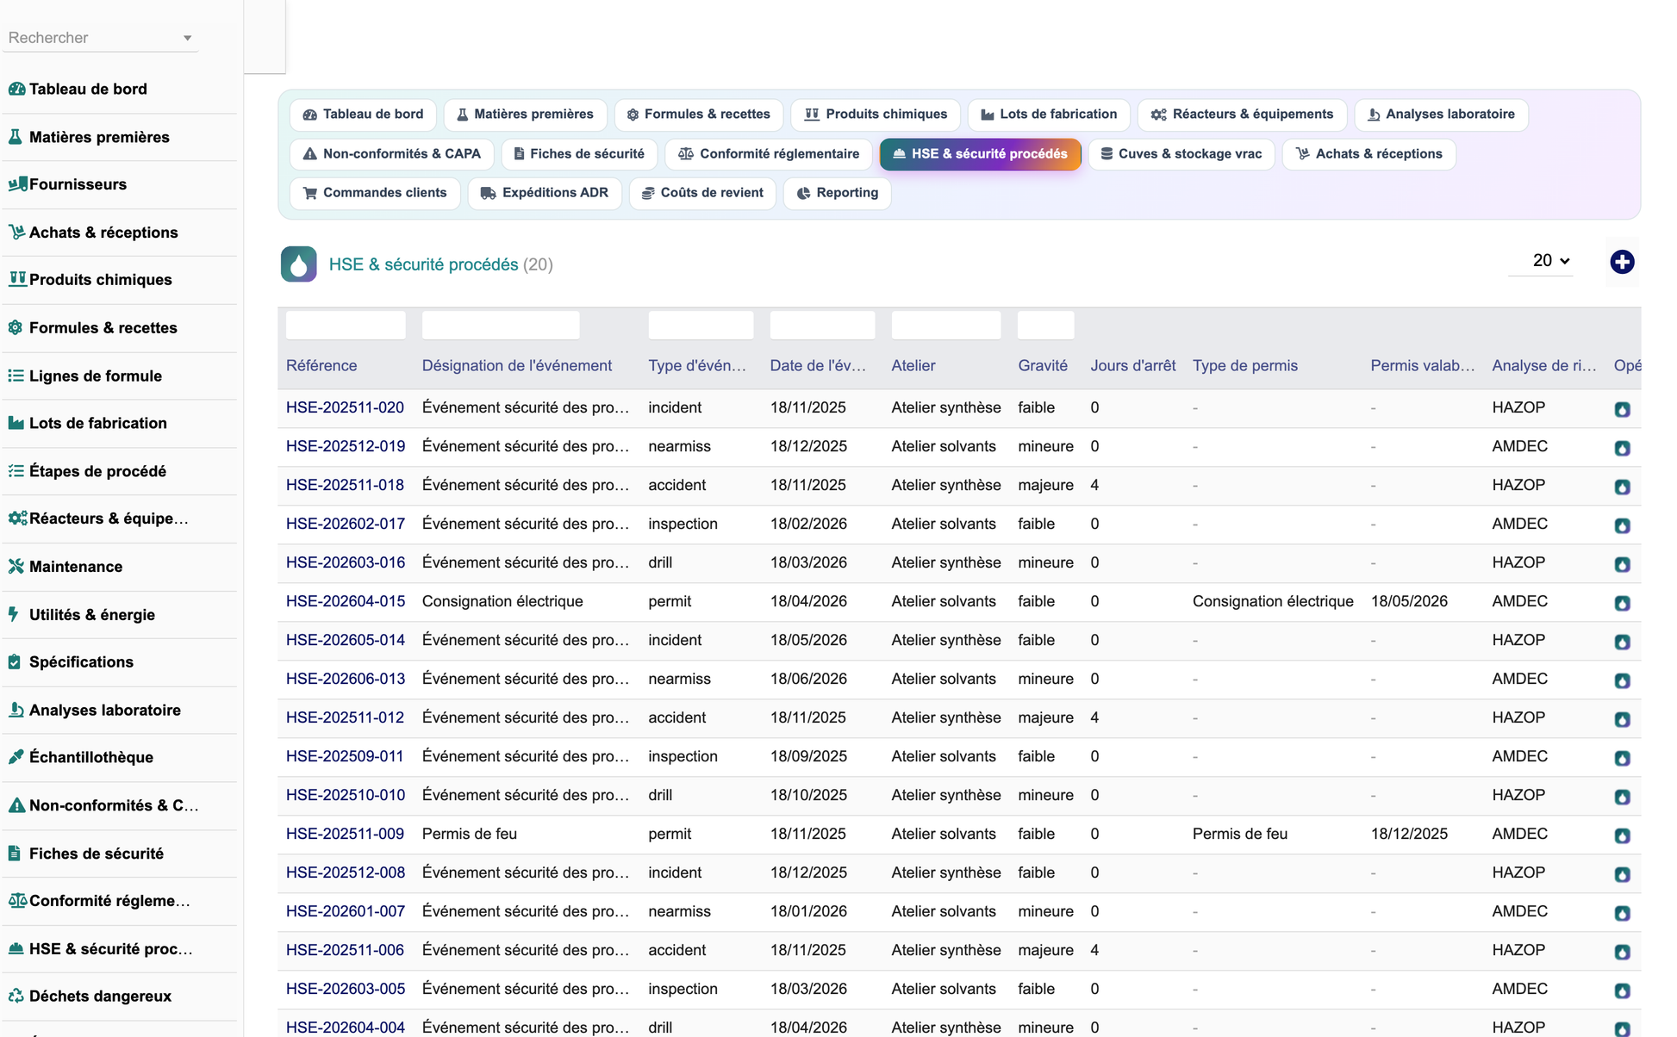1677x1037 pixels.
Task: Click the Tableau de bord sidebar icon
Action: point(16,89)
